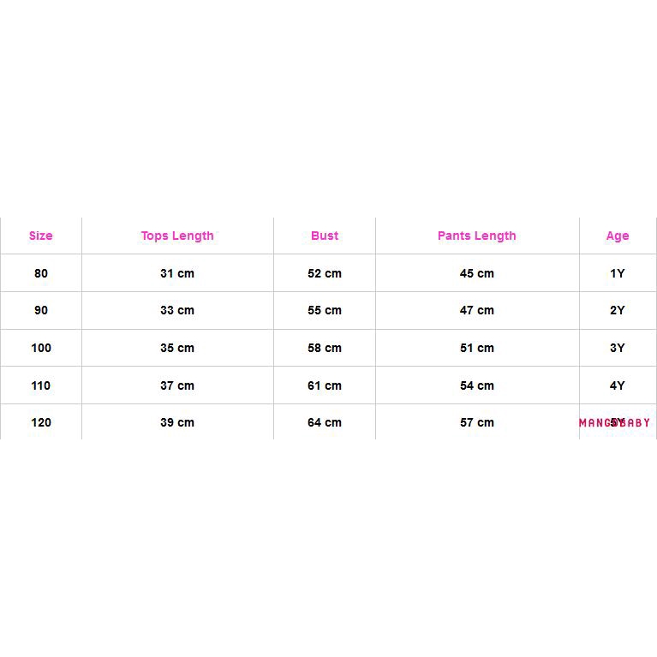Select the 4Y age cell
Screen dimensions: 657x657
click(618, 385)
